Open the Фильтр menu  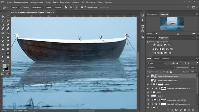coord(76,2)
